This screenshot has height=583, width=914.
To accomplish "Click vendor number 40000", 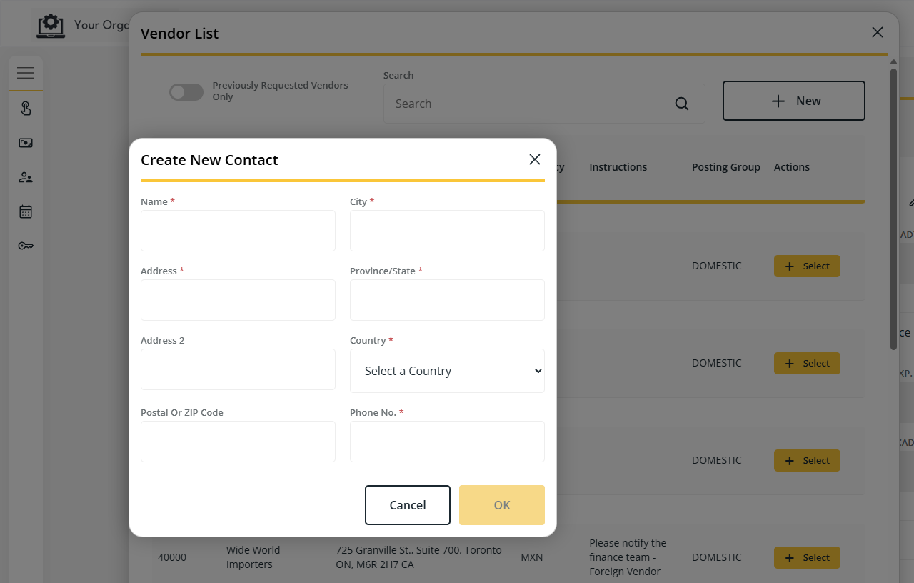I will (x=172, y=557).
